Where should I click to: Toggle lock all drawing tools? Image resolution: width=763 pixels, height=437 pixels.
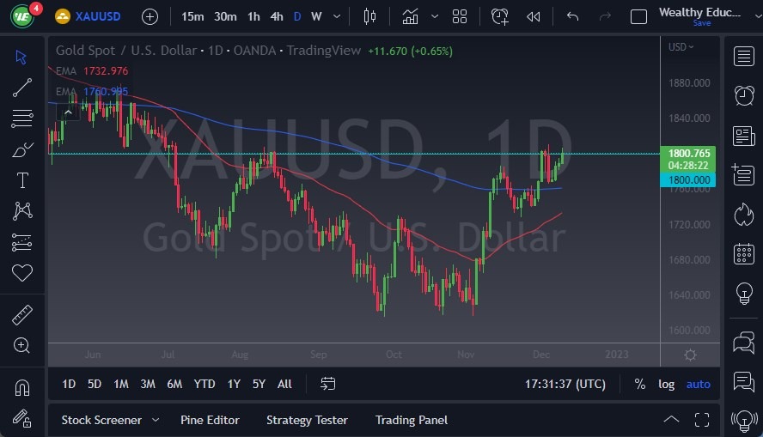pyautogui.click(x=21, y=418)
